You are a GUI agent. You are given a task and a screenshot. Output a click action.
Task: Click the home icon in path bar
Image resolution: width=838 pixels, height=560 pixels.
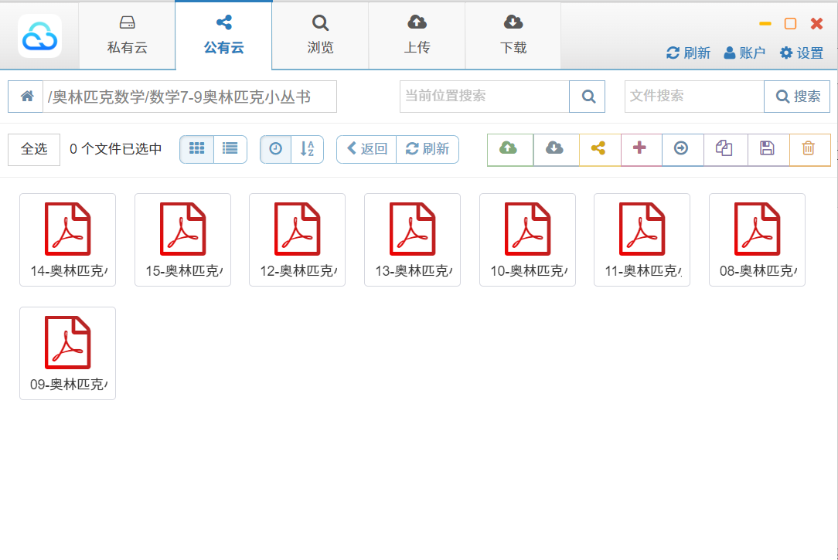tap(26, 97)
